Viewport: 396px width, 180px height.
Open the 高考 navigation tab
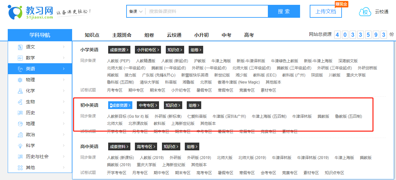point(249,35)
